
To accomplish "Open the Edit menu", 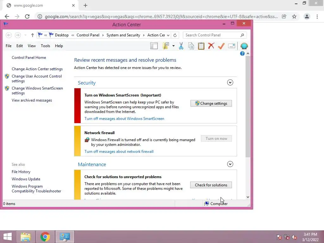I will tap(20, 46).
